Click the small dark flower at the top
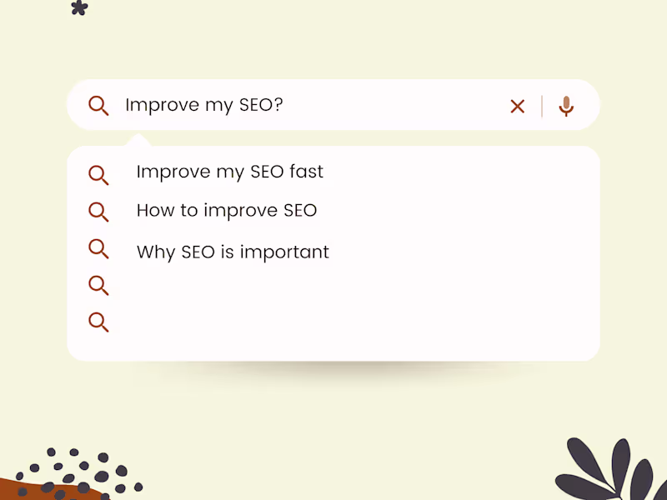The image size is (667, 500). (x=79, y=7)
